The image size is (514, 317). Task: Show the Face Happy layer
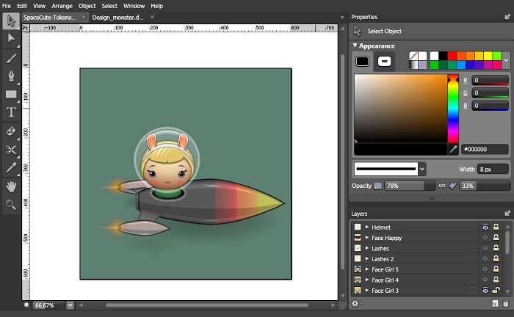point(485,238)
